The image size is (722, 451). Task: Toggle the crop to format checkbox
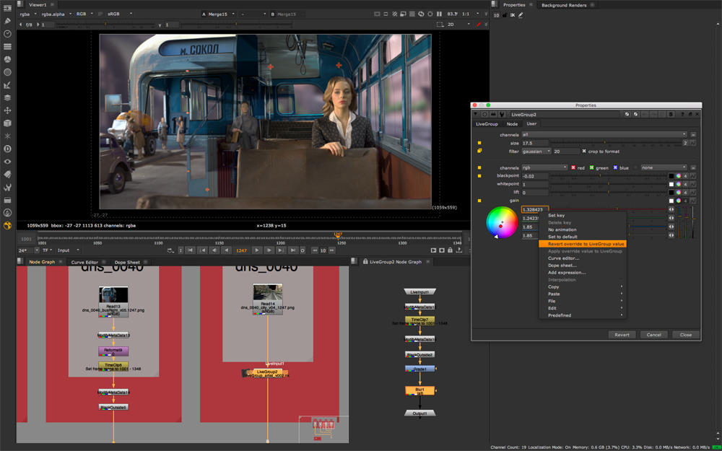584,152
